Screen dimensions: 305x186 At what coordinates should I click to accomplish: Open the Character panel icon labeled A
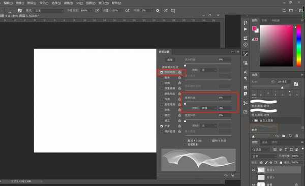coord(246,72)
